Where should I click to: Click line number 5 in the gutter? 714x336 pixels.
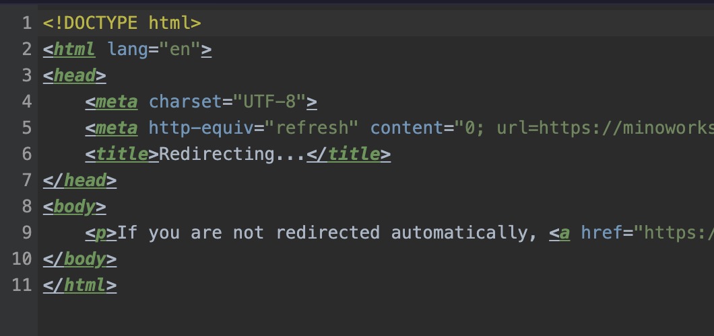click(x=26, y=128)
